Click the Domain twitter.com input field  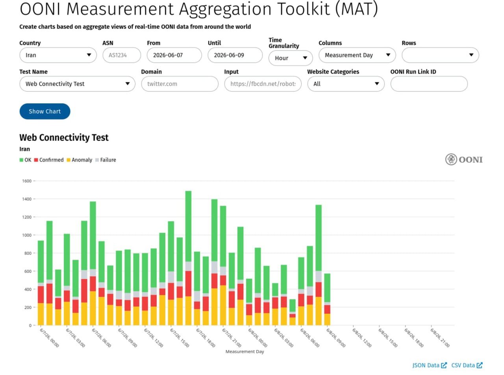click(180, 84)
